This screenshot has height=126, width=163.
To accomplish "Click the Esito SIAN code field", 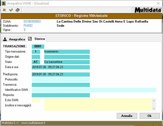I will pos(36,100).
